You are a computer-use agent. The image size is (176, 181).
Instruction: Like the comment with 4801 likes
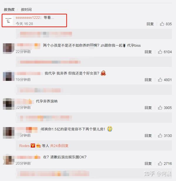pyautogui.click(x=160, y=80)
